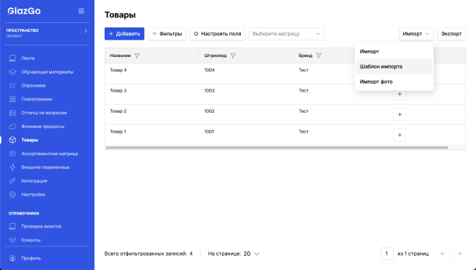Open Выберите матрицу dropdown
Viewport: 476px width, 270px height.
(286, 34)
